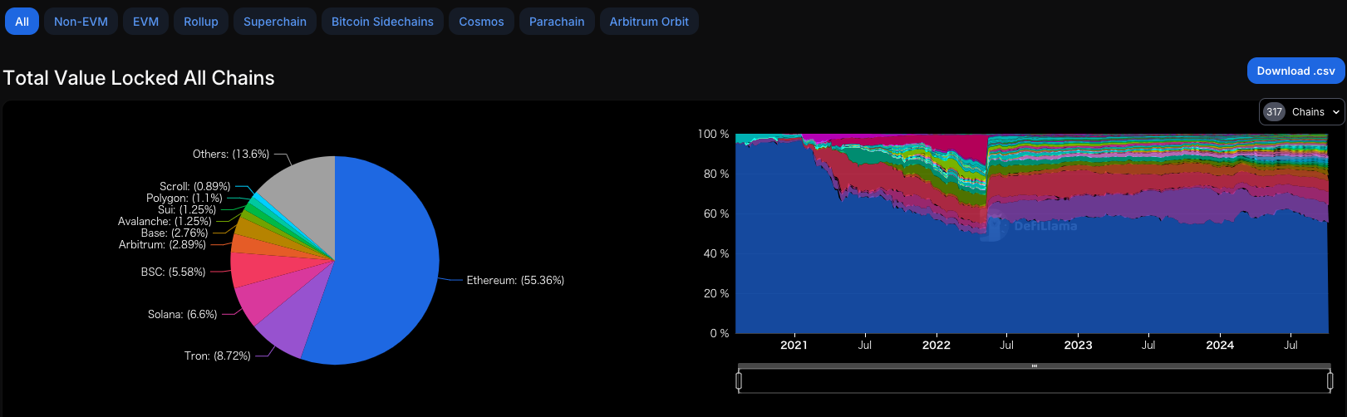Expand the 317 Chains dropdown
1347x417 pixels.
click(1301, 112)
